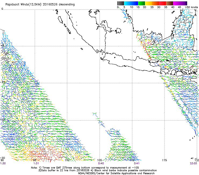Click the note "Times are GMT" line

85,168
